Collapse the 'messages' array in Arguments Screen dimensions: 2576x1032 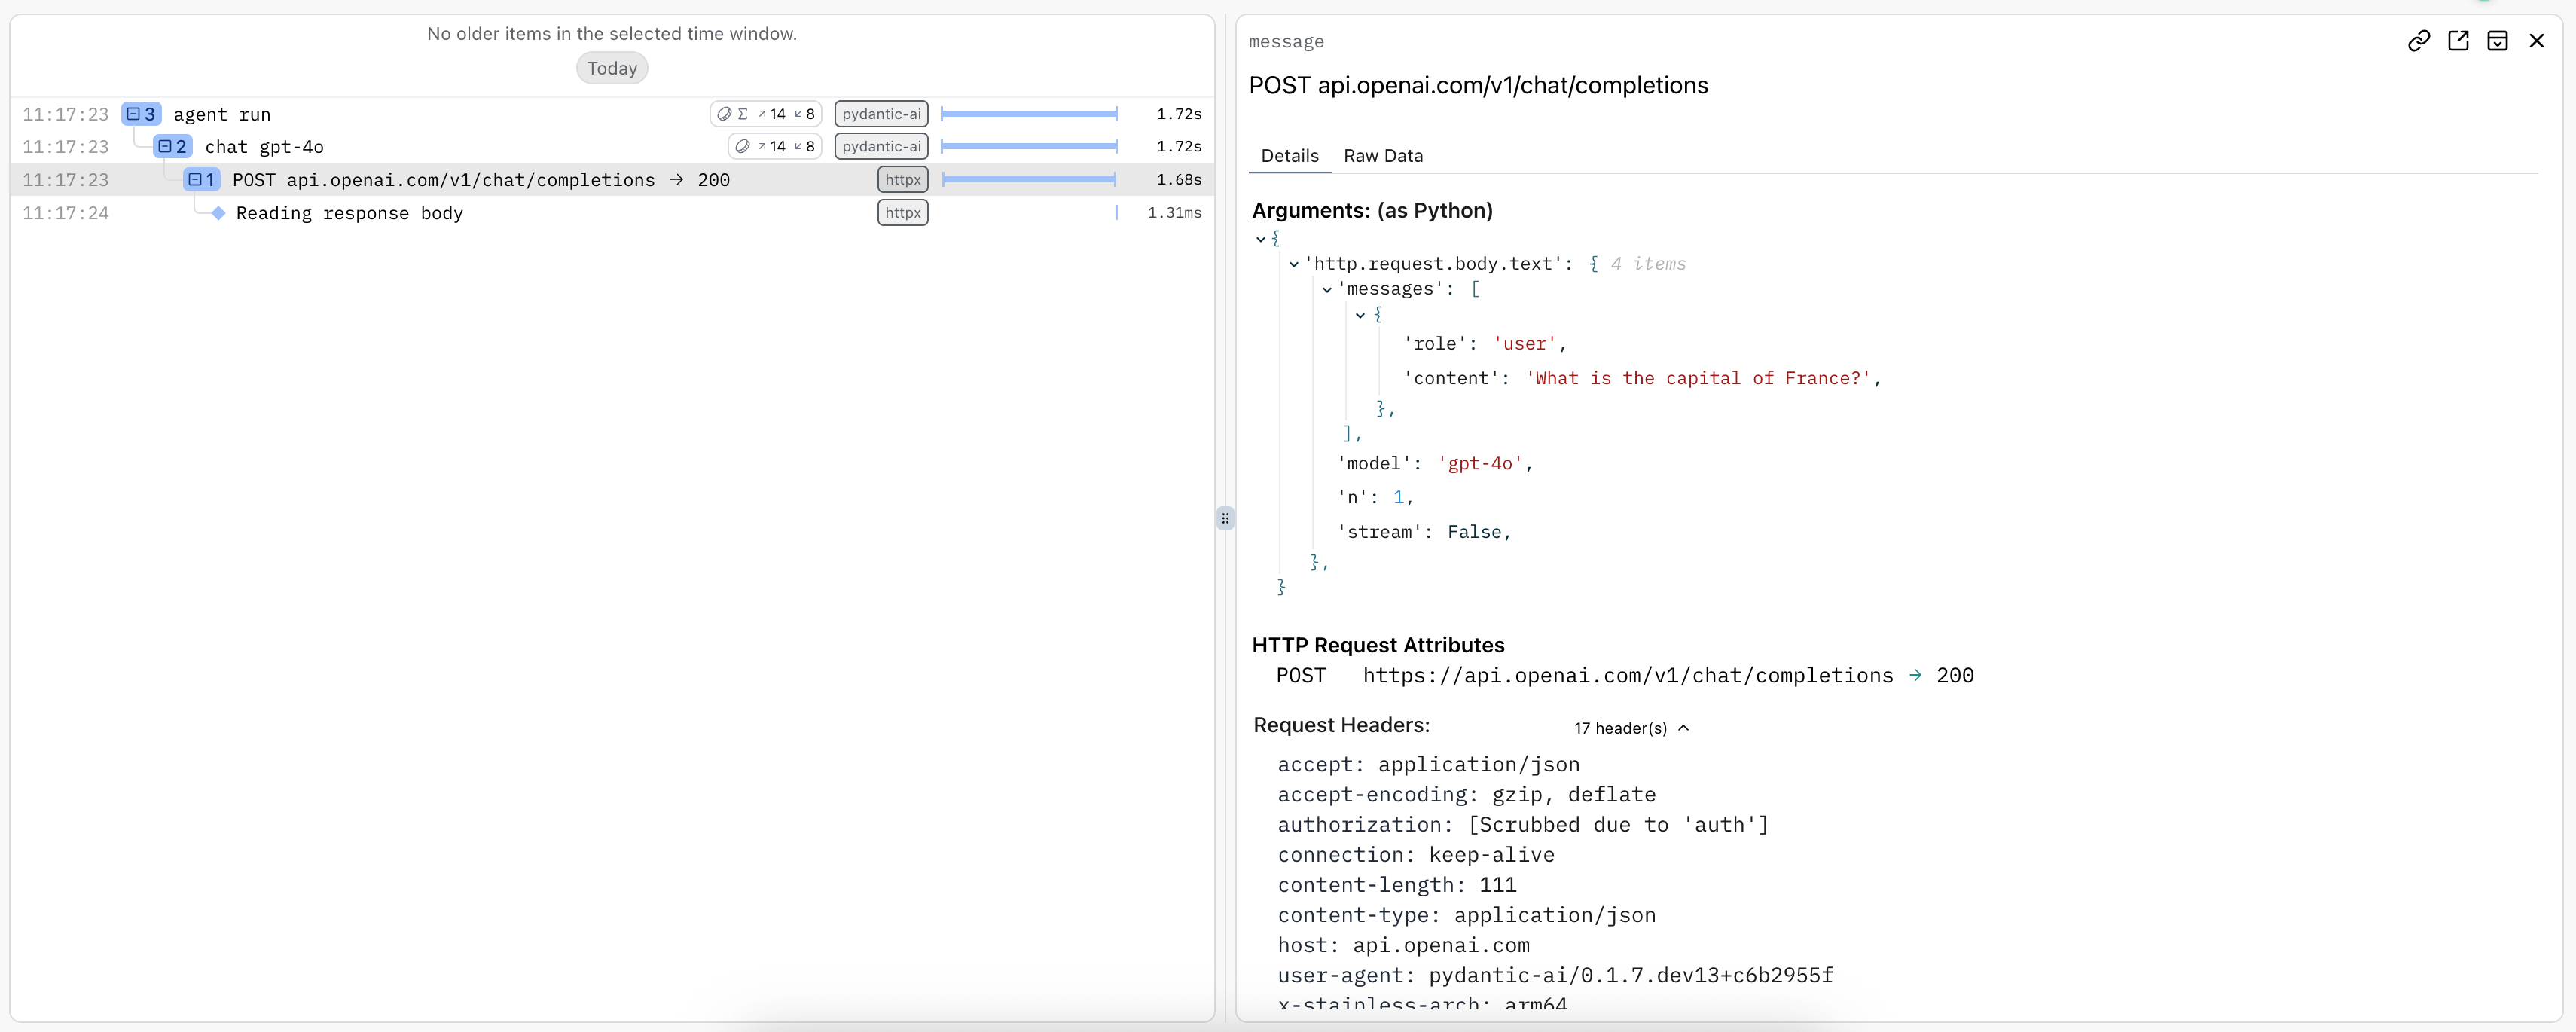tap(1328, 290)
